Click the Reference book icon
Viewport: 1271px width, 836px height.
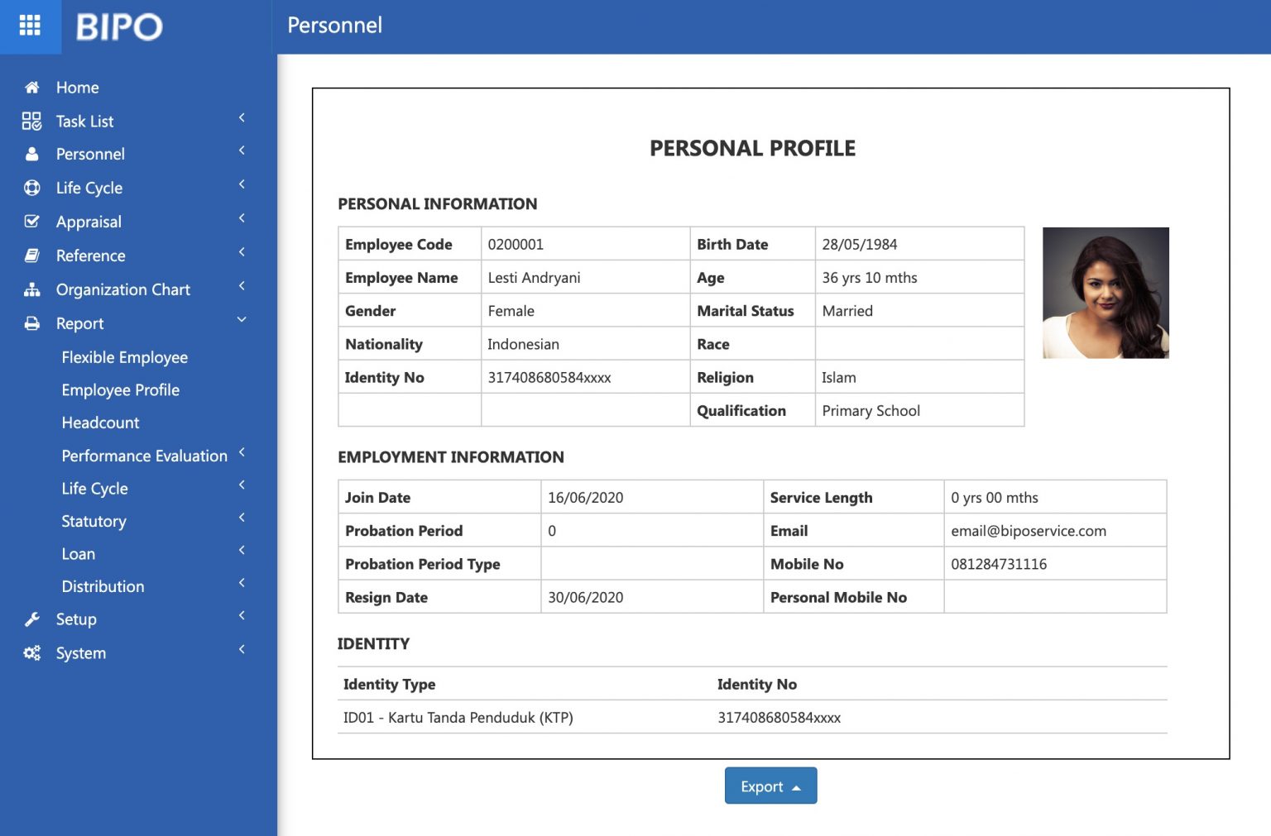31,256
